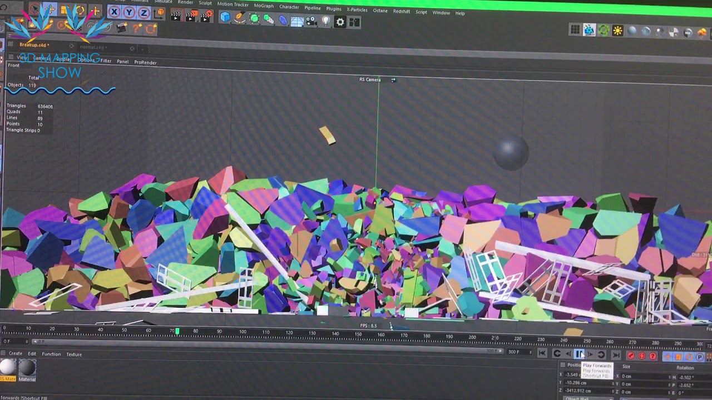Toggle the X axis lock button

pos(114,12)
